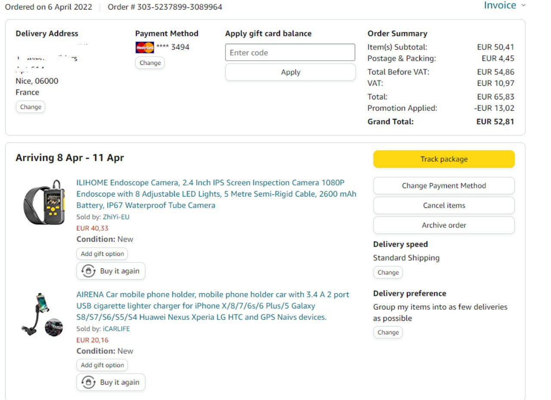The image size is (551, 400).
Task: Expand the Invoice dropdown
Action: point(505,6)
